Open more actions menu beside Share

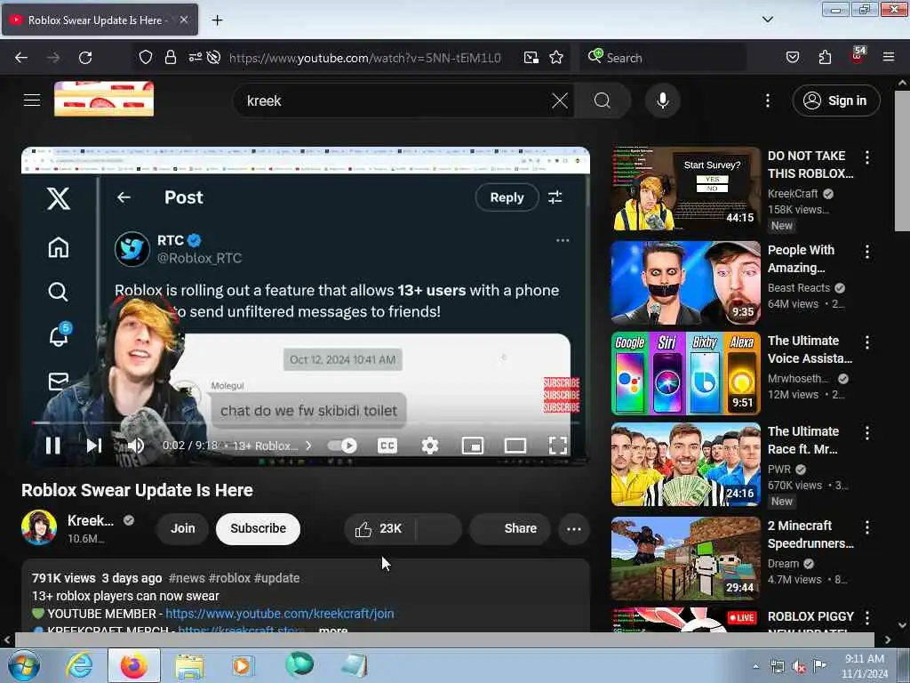point(573,528)
